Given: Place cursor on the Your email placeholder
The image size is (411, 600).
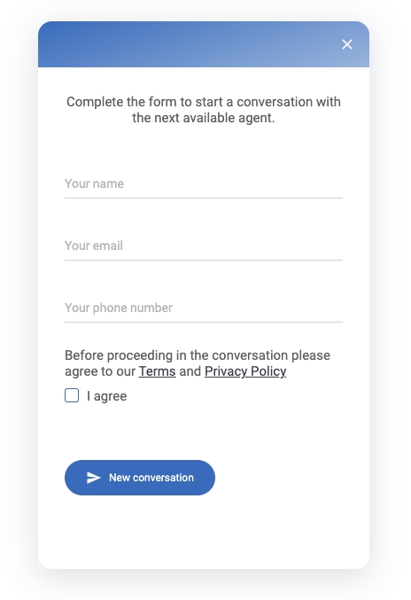Looking at the screenshot, I should (94, 245).
